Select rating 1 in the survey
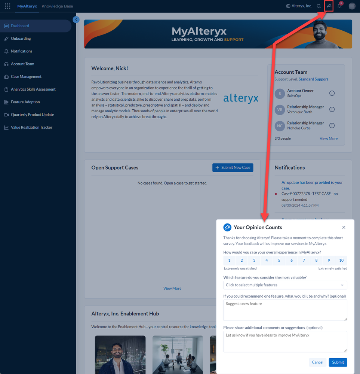The image size is (360, 374). tap(229, 260)
